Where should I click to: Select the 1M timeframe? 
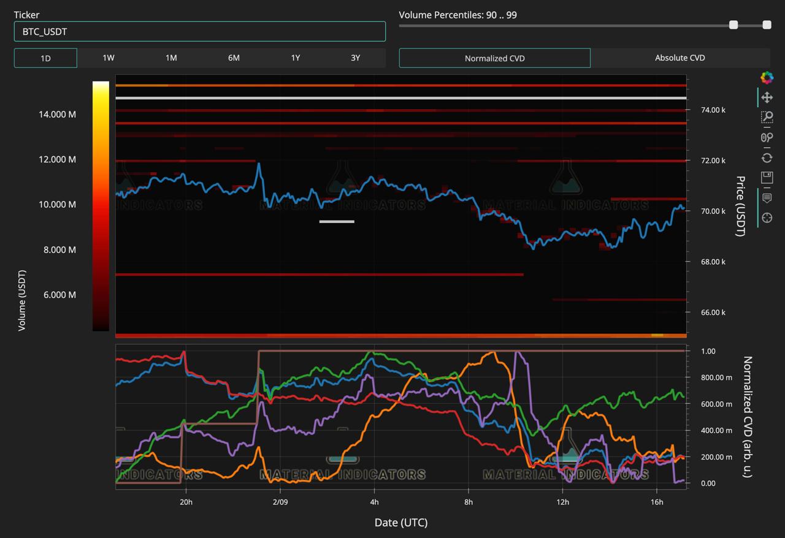click(x=170, y=58)
